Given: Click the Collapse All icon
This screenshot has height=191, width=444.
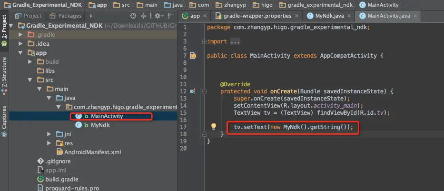Looking at the screenshot, I should pyautogui.click(x=144, y=16).
